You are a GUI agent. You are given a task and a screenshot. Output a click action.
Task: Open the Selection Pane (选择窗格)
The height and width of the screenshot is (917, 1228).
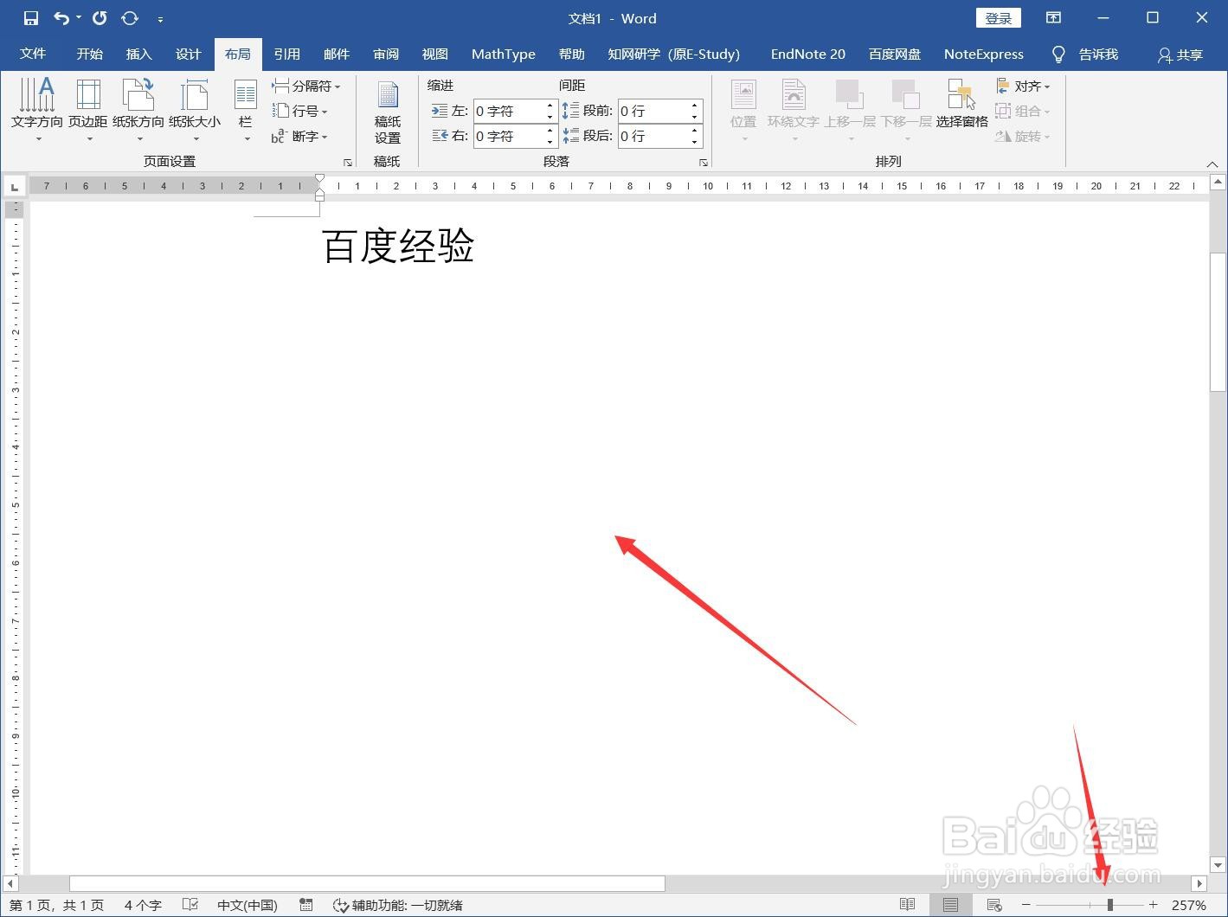pyautogui.click(x=961, y=106)
